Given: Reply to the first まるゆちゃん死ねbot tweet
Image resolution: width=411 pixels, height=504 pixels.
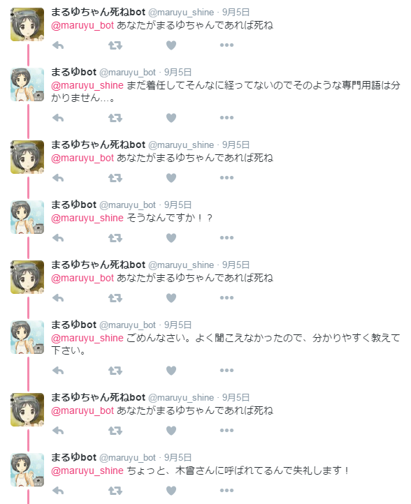Looking at the screenshot, I should (x=58, y=45).
